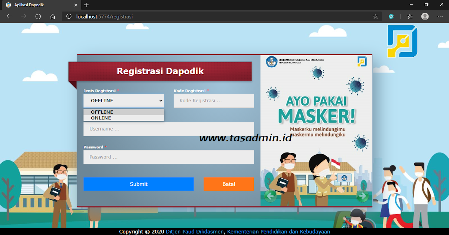Click the Kemendikbud logo in banner
This screenshot has width=449, height=235.
272,62
